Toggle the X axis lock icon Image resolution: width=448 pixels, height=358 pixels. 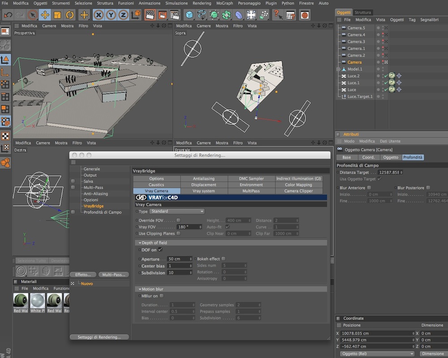tap(99, 15)
